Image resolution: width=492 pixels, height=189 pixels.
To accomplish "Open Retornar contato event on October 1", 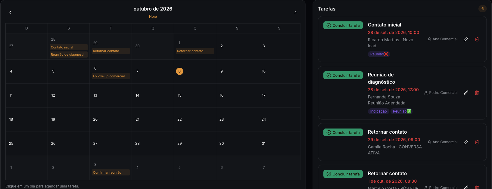I will coord(195,51).
